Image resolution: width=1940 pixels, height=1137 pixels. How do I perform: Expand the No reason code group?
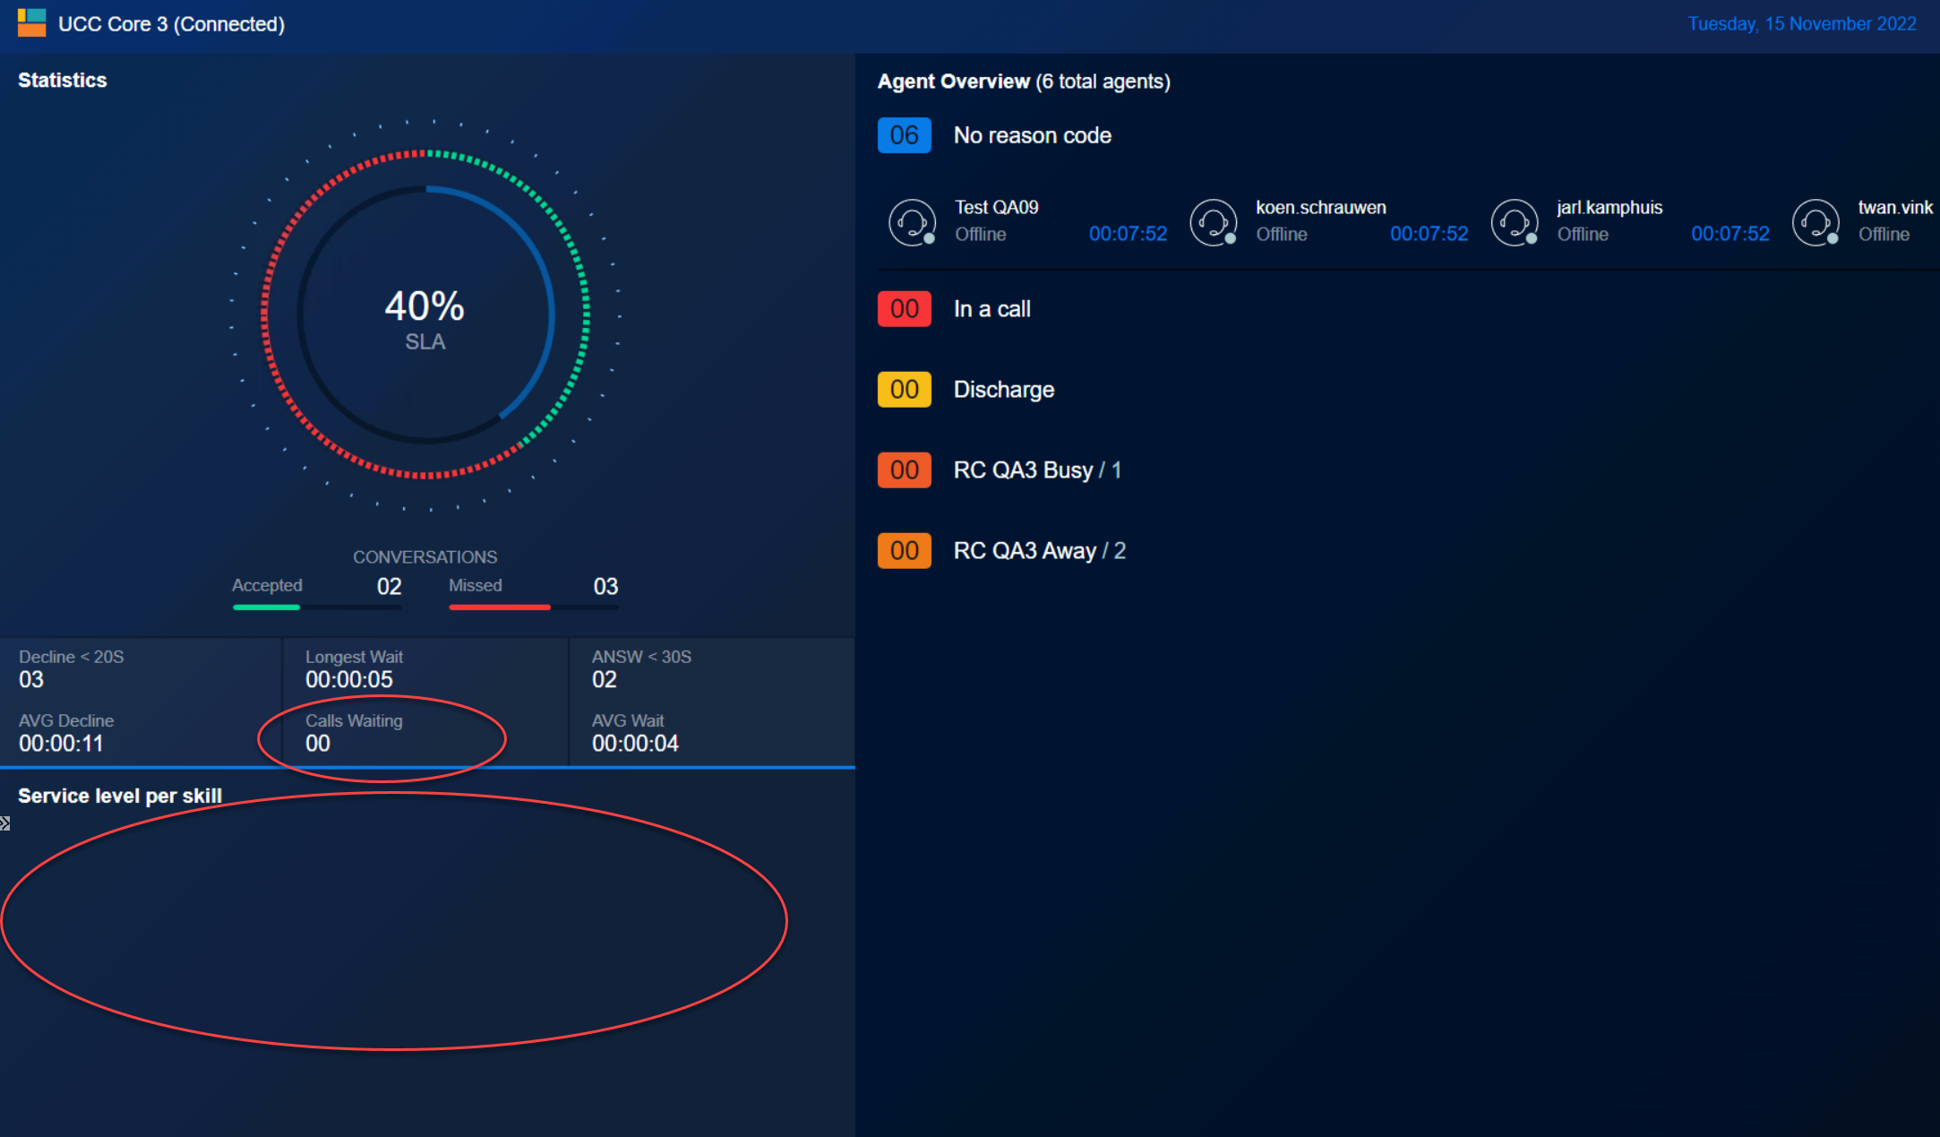[1032, 135]
